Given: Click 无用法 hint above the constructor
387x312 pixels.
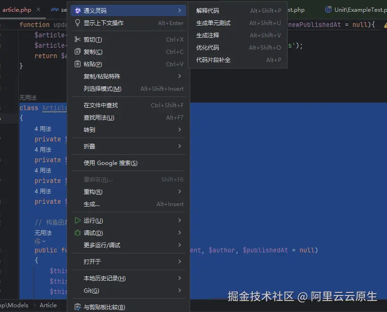Looking at the screenshot, I should pos(43,233).
